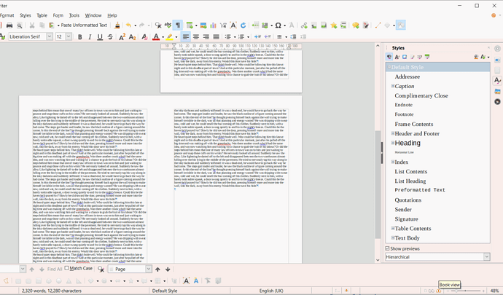The width and height of the screenshot is (503, 295).
Task: Toggle the Show previews checkbox
Action: [388, 248]
